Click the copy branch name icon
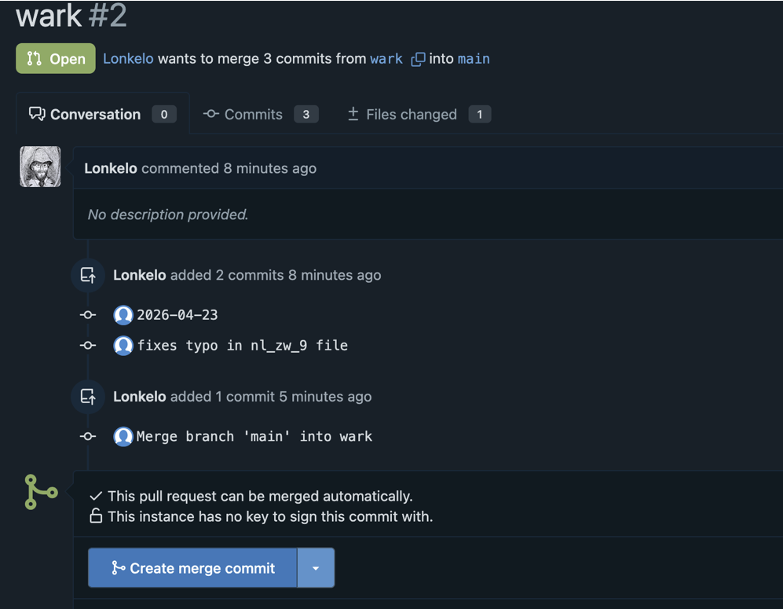This screenshot has width=783, height=609. point(418,59)
